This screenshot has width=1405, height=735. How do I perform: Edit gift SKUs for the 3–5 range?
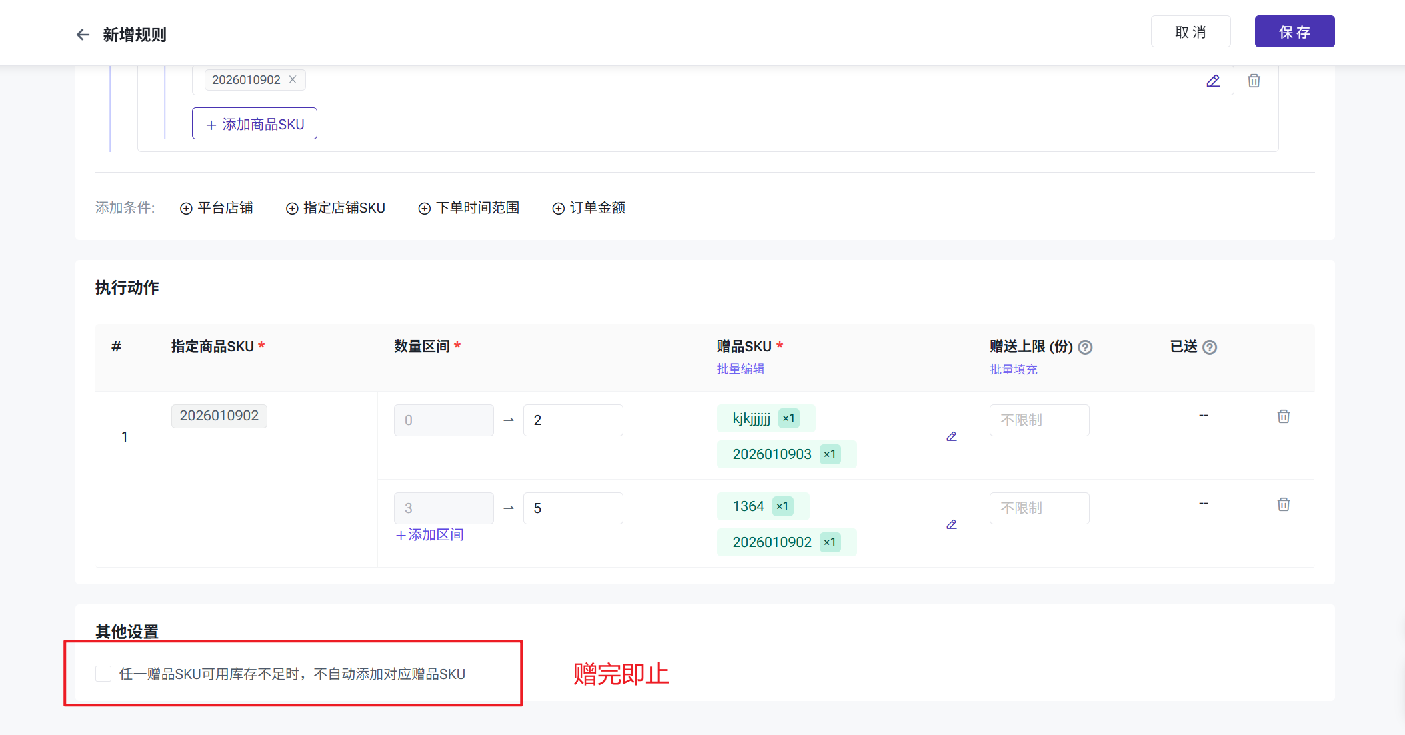click(x=952, y=525)
